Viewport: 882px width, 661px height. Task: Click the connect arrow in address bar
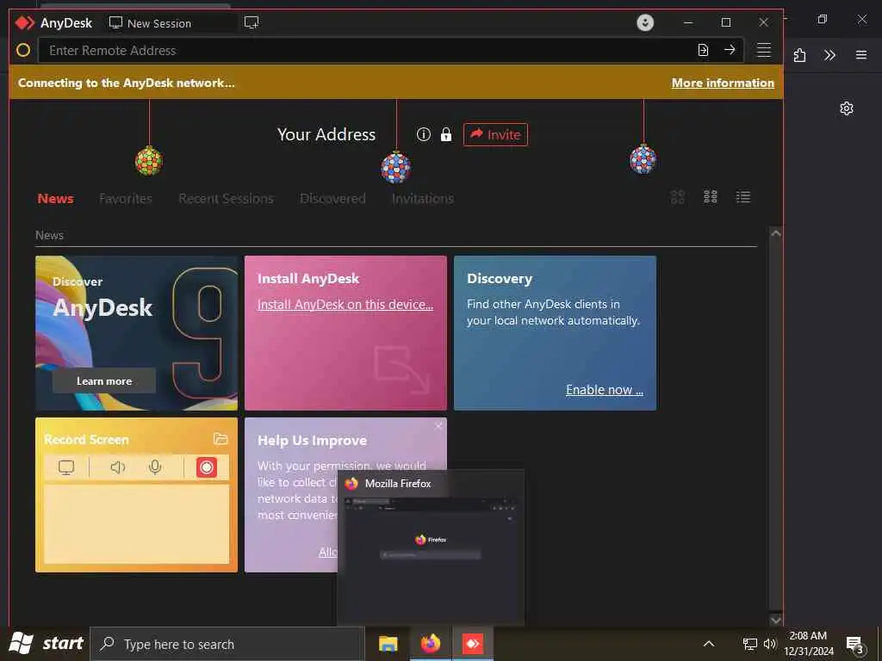(730, 50)
